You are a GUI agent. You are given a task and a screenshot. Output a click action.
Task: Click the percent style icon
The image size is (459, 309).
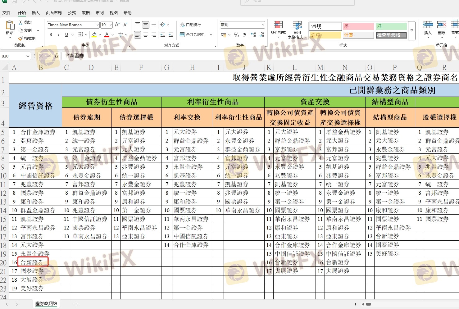click(236, 35)
